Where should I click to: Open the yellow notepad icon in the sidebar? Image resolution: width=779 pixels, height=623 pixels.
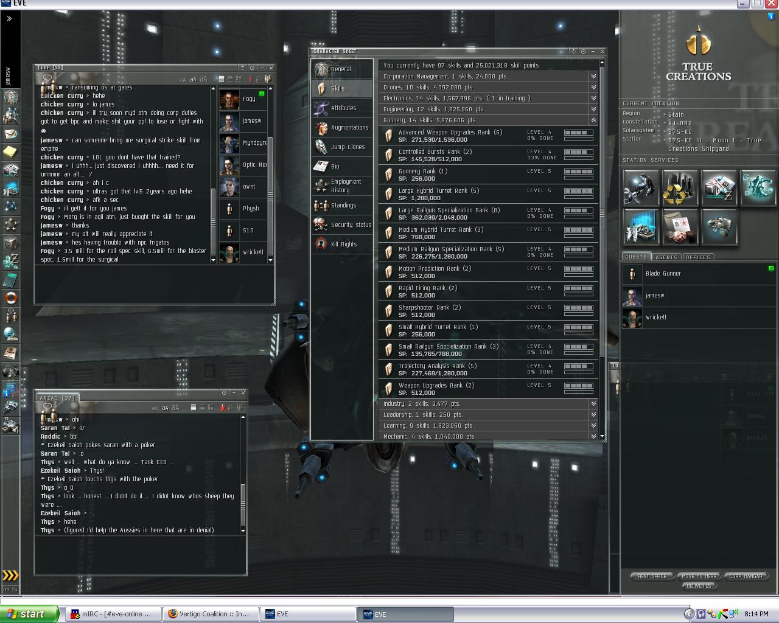10,151
